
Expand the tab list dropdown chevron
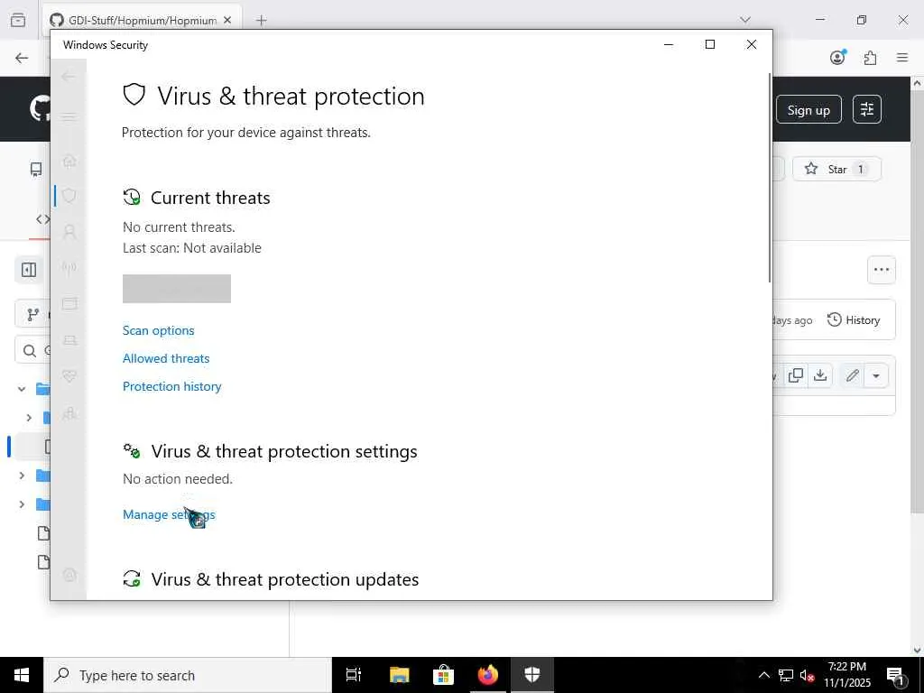[x=745, y=20]
